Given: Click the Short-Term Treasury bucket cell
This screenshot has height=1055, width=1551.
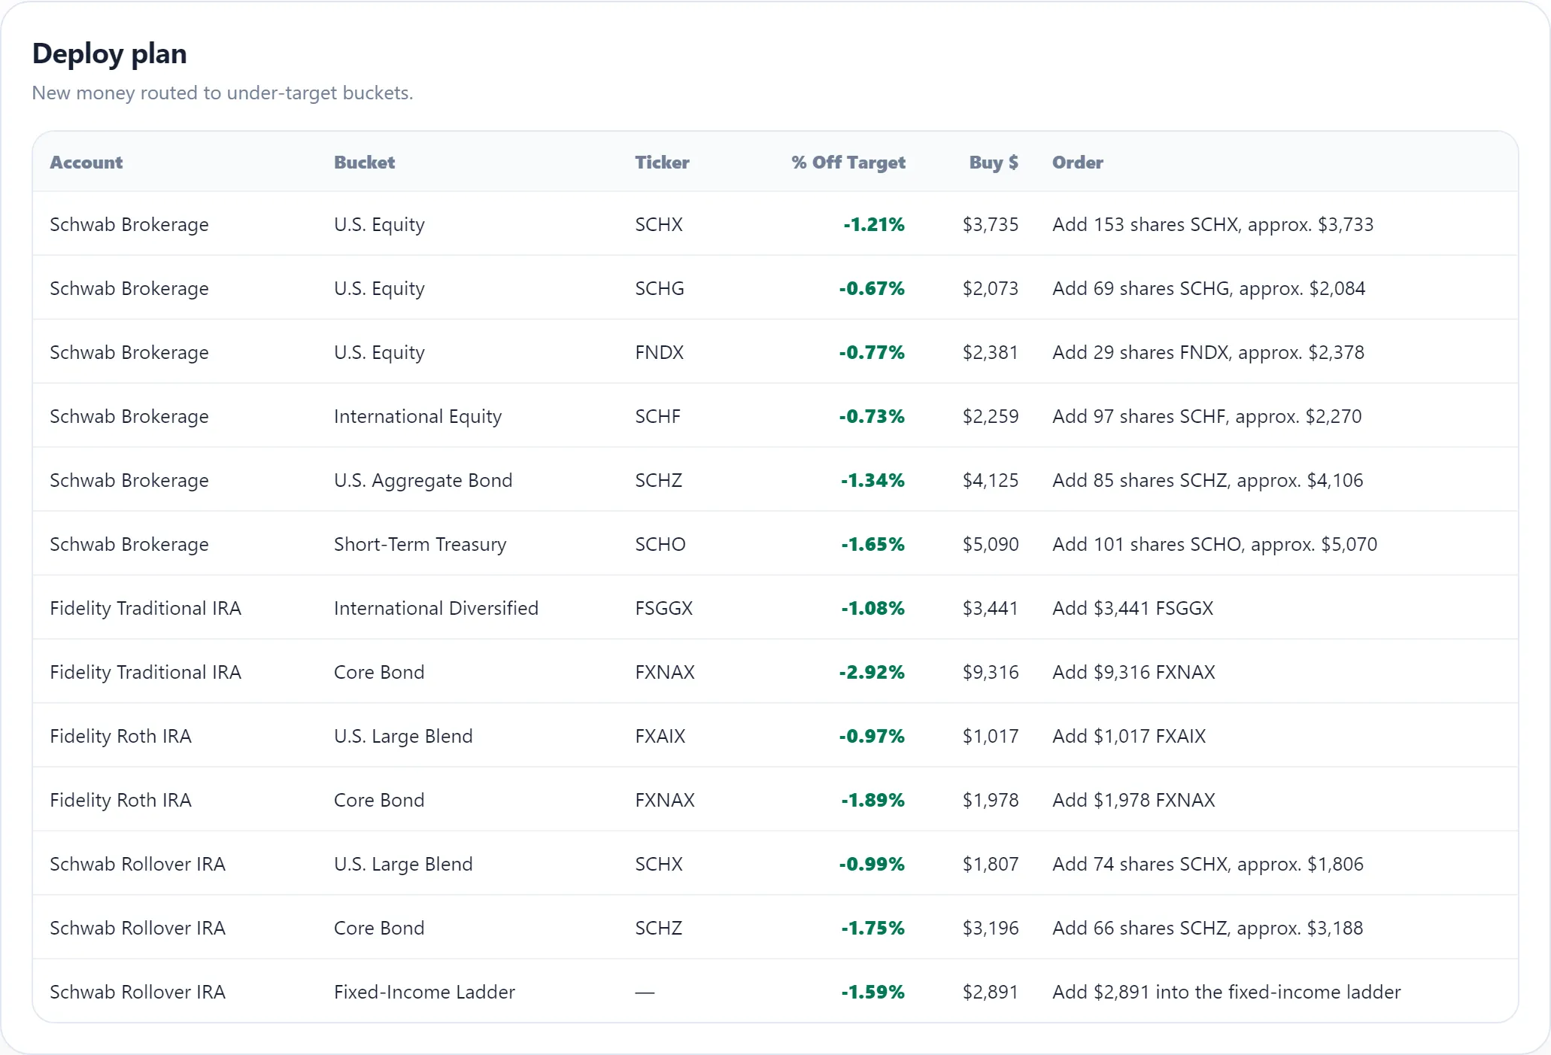Looking at the screenshot, I should pyautogui.click(x=420, y=545).
